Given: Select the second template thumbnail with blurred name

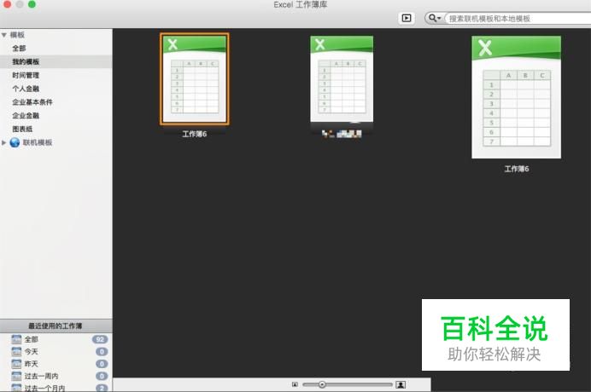Looking at the screenshot, I should [342, 79].
